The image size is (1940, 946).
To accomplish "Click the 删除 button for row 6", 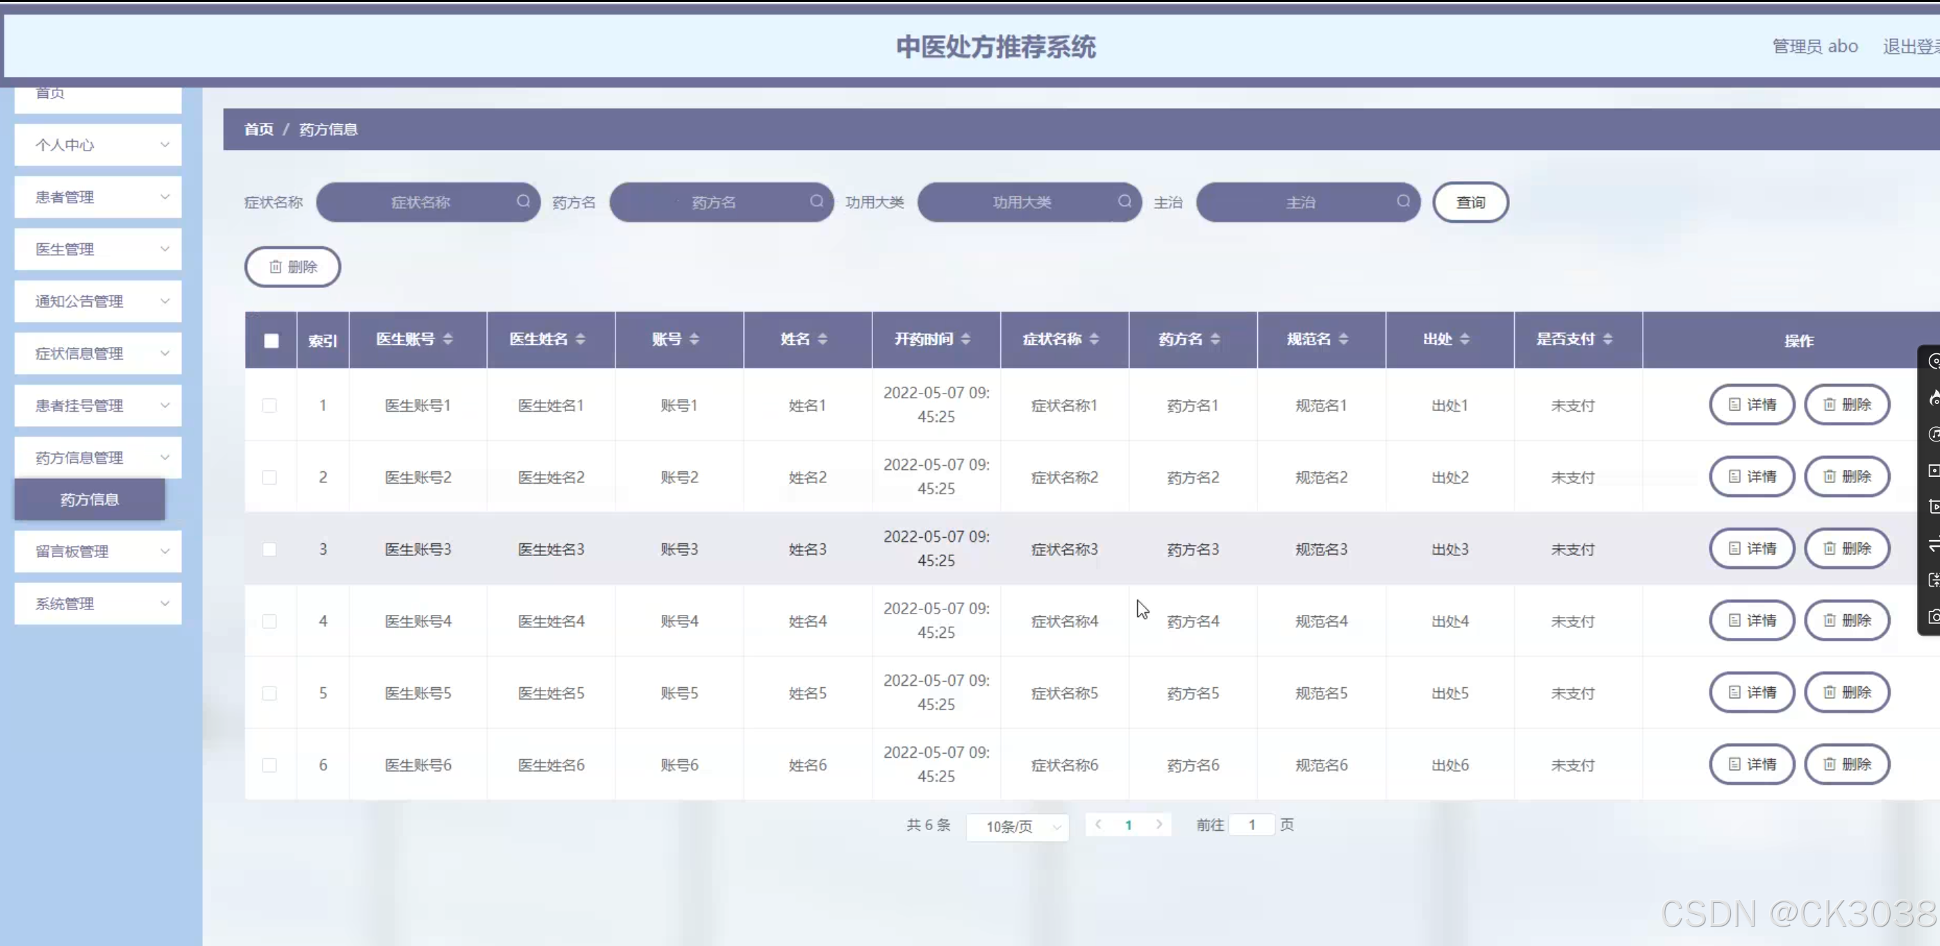I will 1847,765.
